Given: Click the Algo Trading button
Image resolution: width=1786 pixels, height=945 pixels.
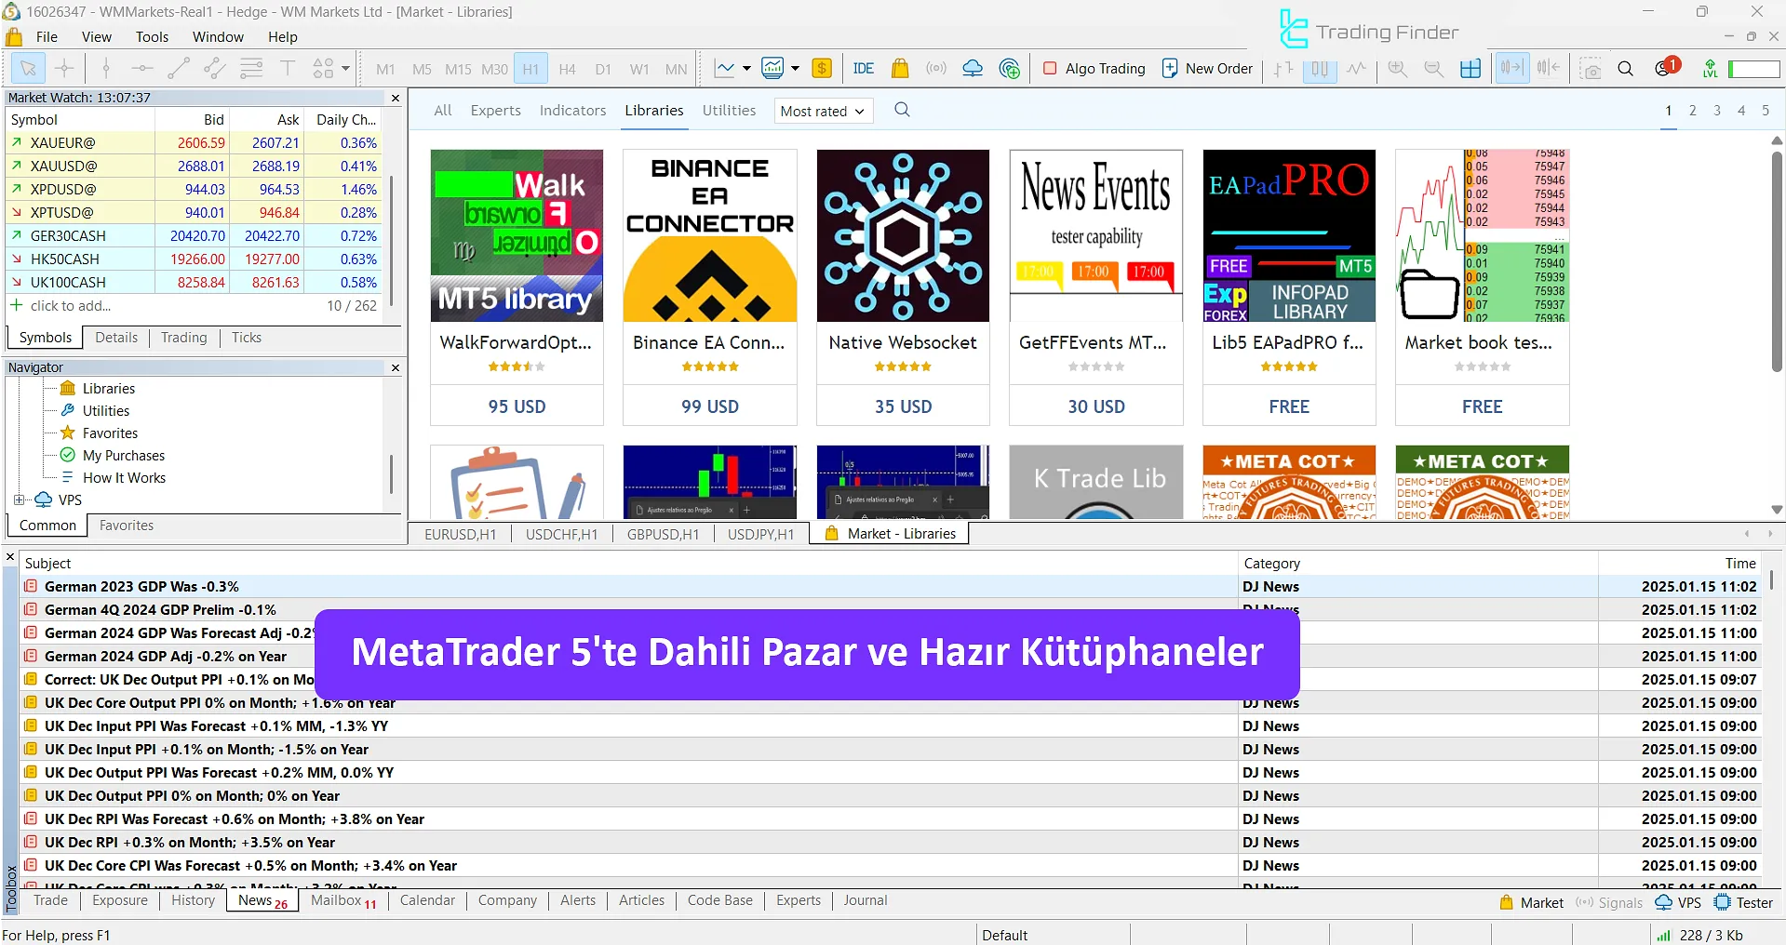Looking at the screenshot, I should pos(1094,68).
